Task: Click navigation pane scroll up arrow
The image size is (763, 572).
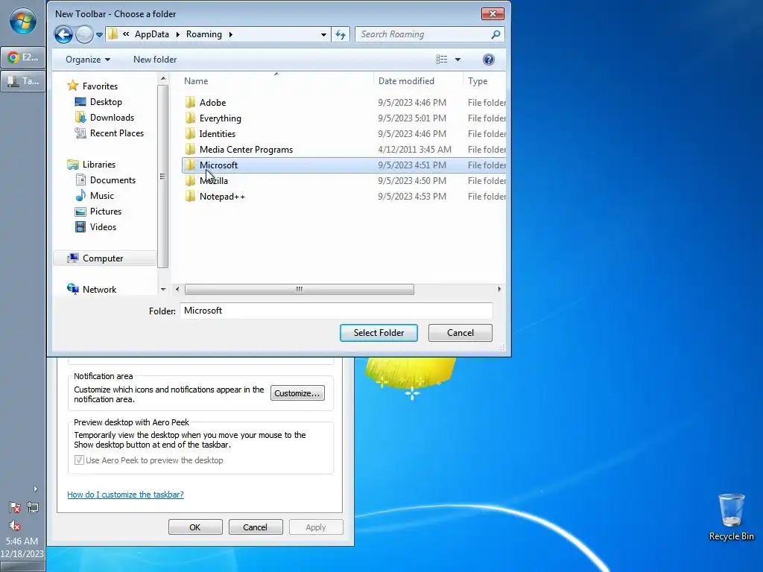Action: point(163,79)
